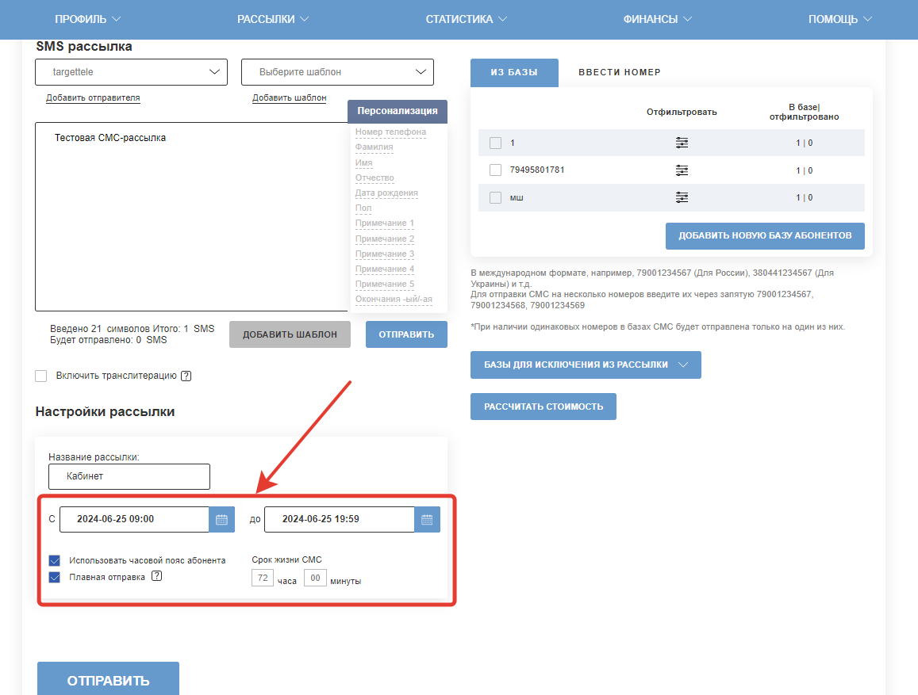This screenshot has width=918, height=695.
Task: Open filter settings for base 79495801781
Action: 682,170
